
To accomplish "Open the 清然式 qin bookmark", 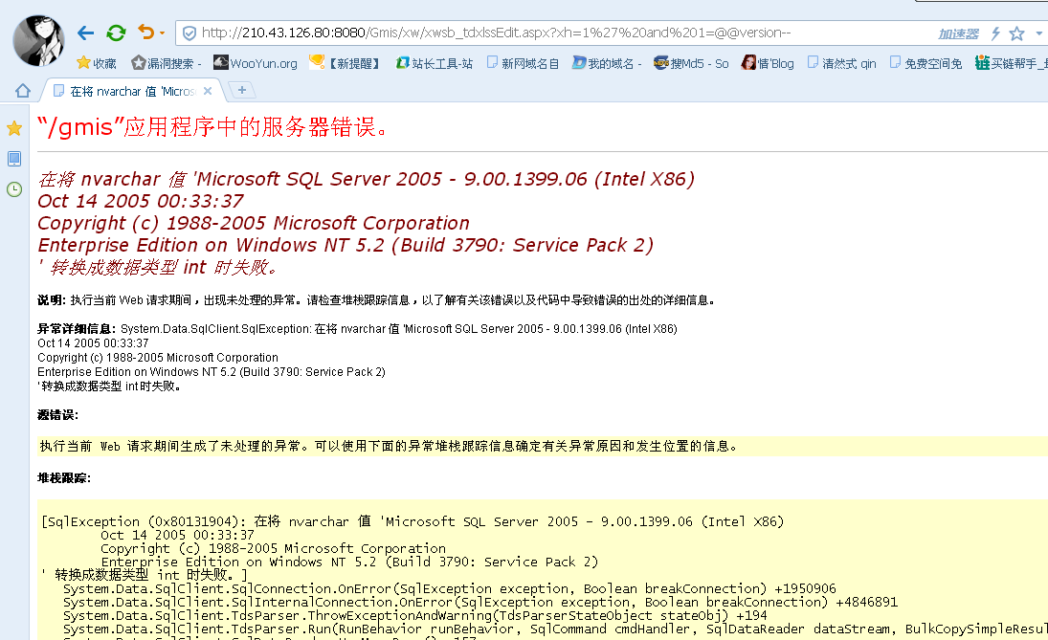I will [x=842, y=63].
